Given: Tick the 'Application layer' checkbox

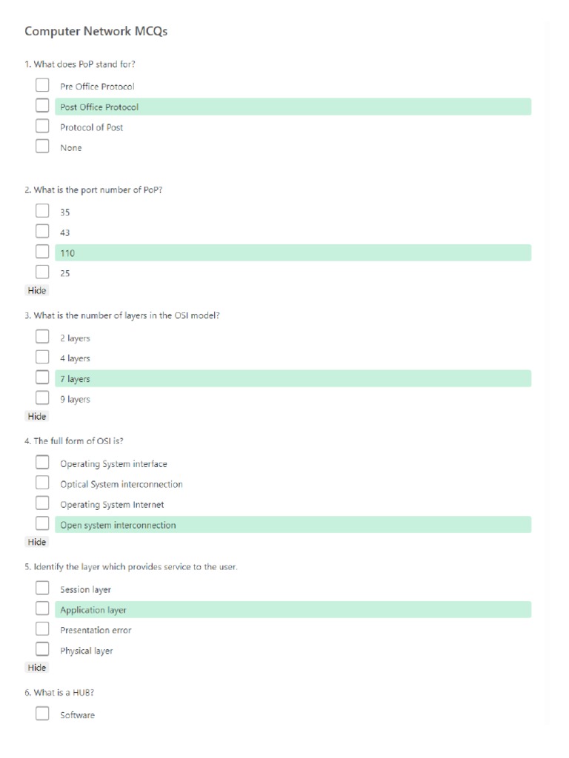Looking at the screenshot, I should [43, 609].
